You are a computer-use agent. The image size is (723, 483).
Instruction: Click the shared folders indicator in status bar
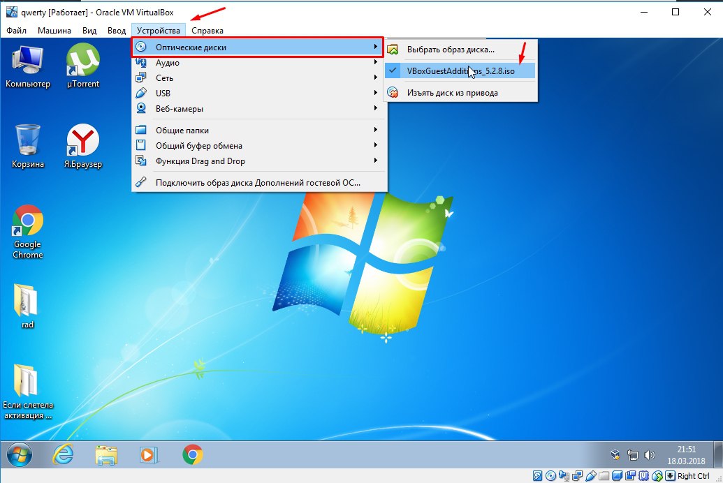pyautogui.click(x=604, y=476)
